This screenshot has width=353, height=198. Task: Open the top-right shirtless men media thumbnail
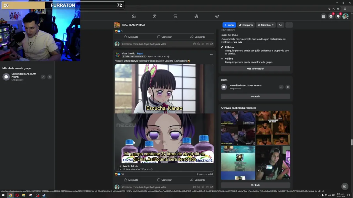(273, 128)
